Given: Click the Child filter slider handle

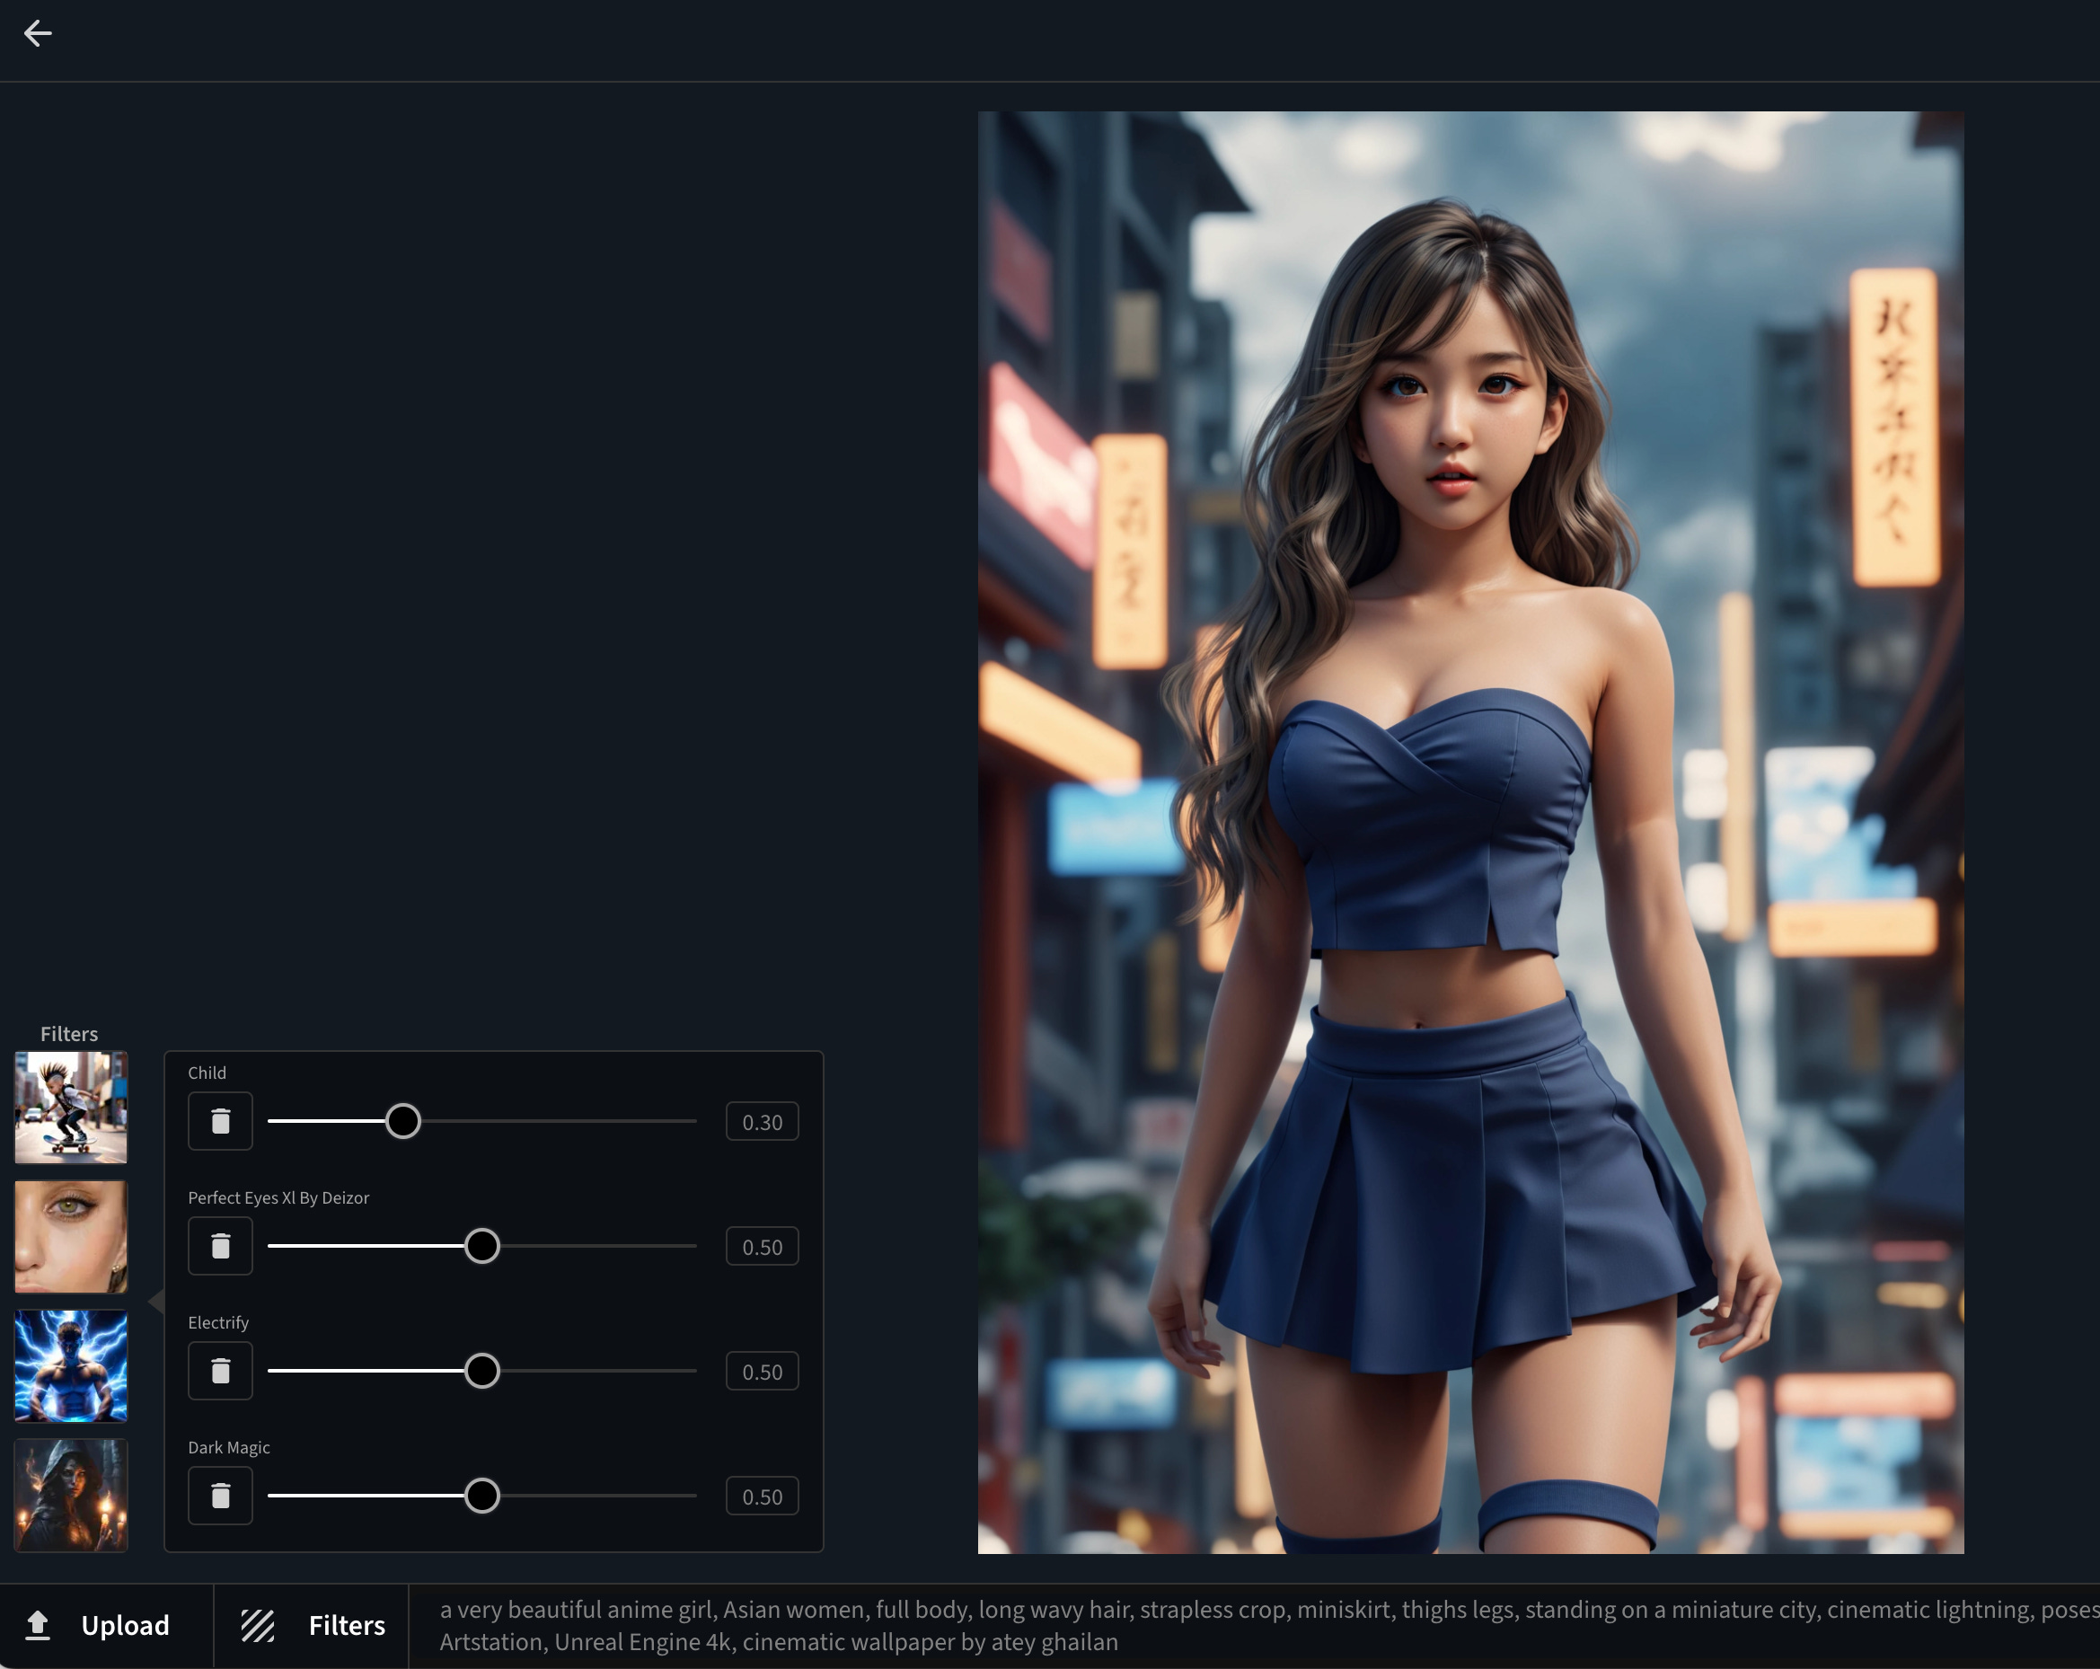Looking at the screenshot, I should click(x=402, y=1121).
